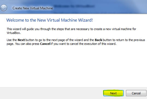The width and height of the screenshot is (147, 99).
Task: Click the phrase 'previous' ending the second paragraph line
Action: (x=139, y=40)
